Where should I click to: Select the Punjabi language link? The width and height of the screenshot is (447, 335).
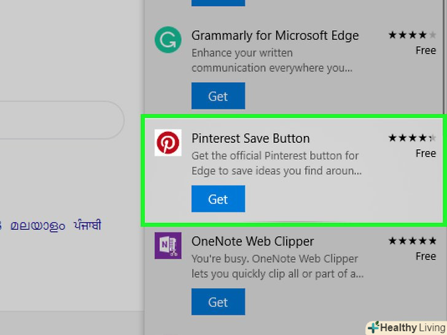coord(88,225)
